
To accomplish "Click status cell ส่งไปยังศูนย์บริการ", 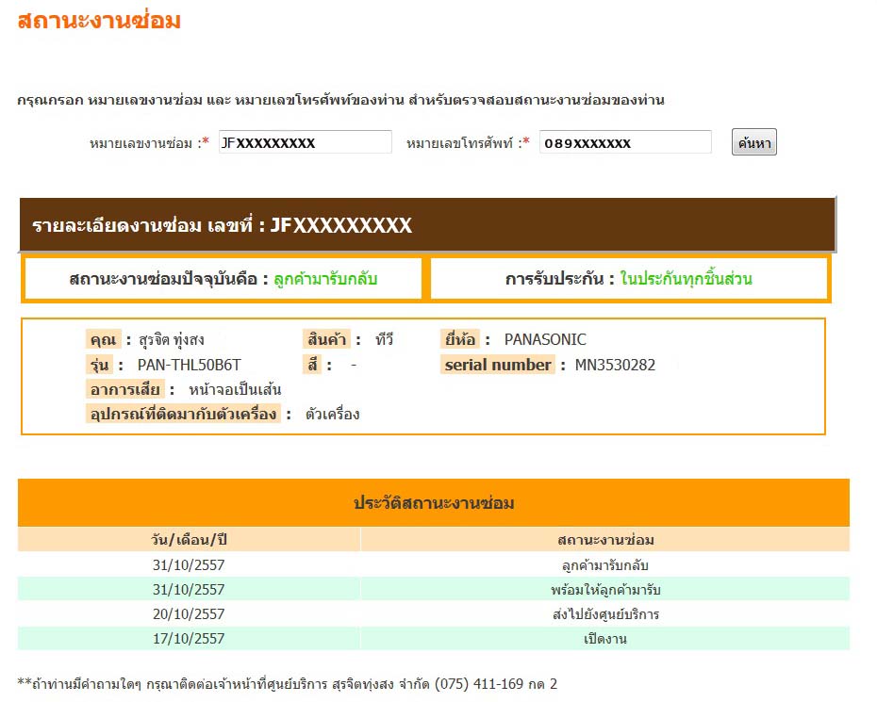I will pos(605,614).
